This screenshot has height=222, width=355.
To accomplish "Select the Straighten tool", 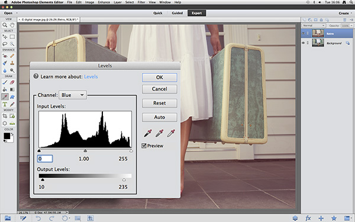I will coord(12,124).
